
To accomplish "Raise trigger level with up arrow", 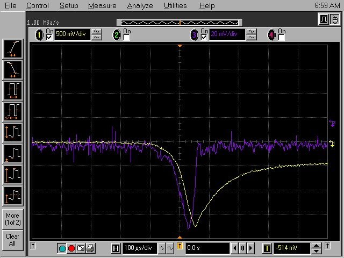I will [316, 246].
